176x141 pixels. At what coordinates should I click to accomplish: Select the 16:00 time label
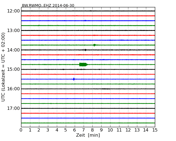tap(13, 89)
